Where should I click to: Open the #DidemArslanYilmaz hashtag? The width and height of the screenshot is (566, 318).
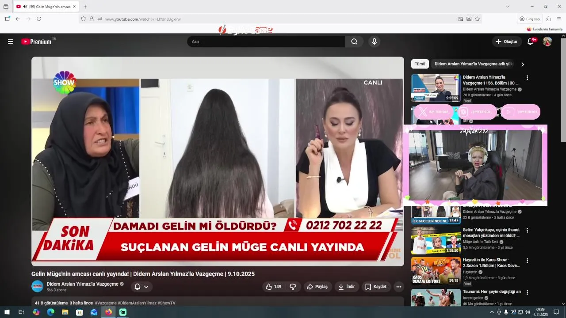(x=137, y=303)
